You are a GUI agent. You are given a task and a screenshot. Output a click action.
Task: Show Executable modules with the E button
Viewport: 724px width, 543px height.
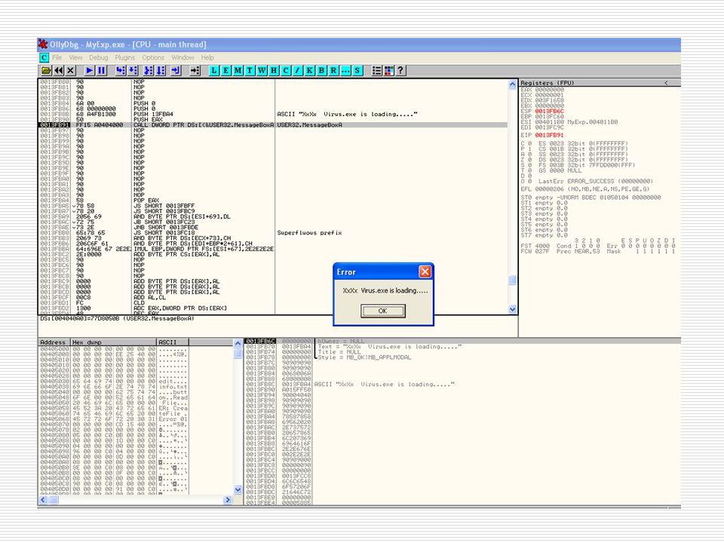tap(225, 71)
